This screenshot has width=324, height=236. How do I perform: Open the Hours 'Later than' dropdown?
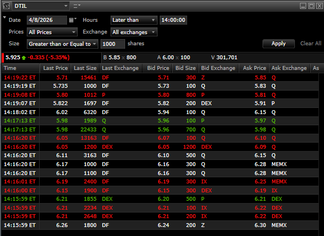134,20
